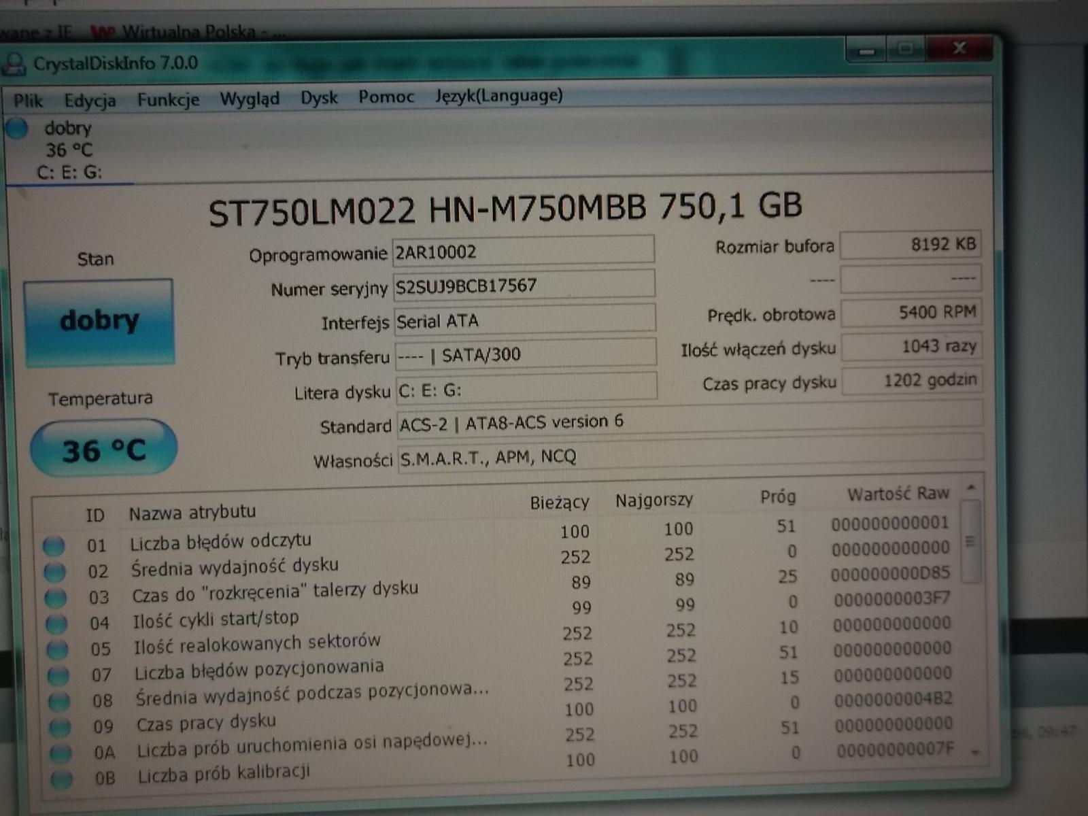Image resolution: width=1088 pixels, height=816 pixels.
Task: Click the serial number field S2SUJ9BCB17567
Action: coord(524,286)
